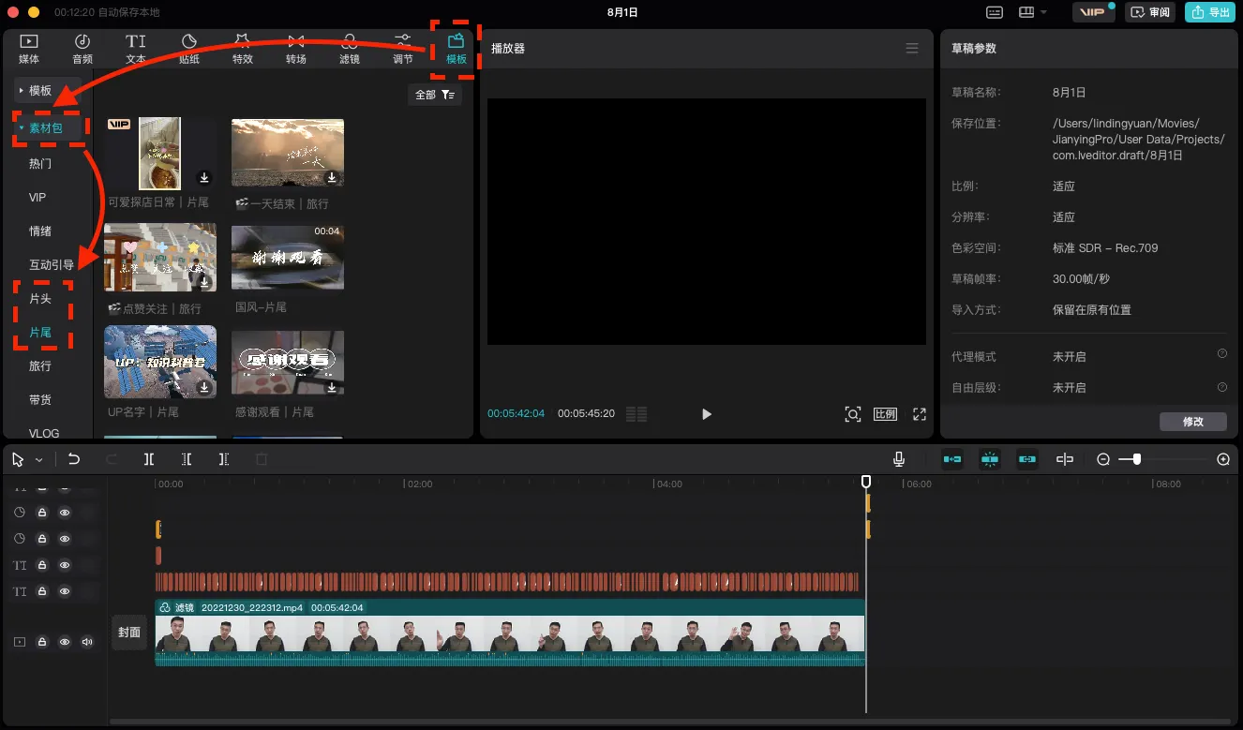1243x730 pixels.
Task: Hide the main video track
Action: click(65, 642)
